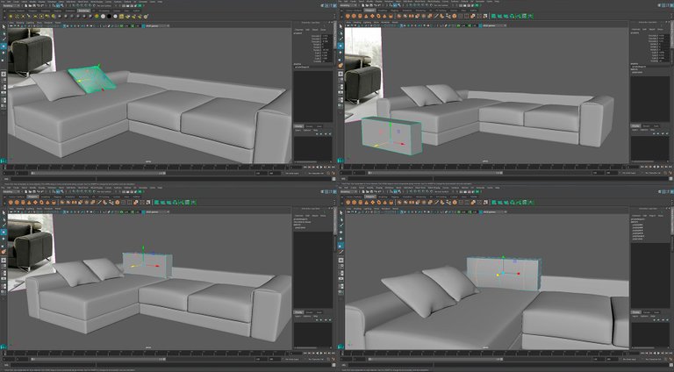Create a polygon cube from top-right window shelf
The image size is (674, 372).
[354, 17]
